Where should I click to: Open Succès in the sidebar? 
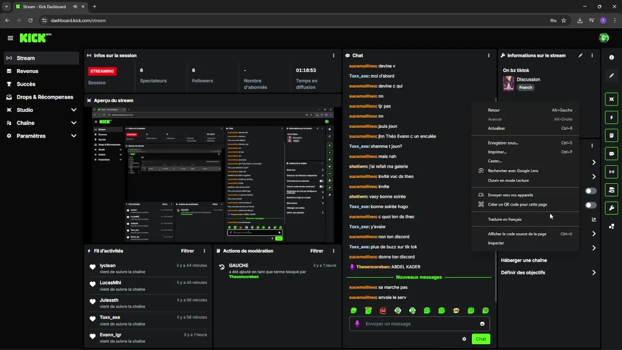pyautogui.click(x=41, y=84)
